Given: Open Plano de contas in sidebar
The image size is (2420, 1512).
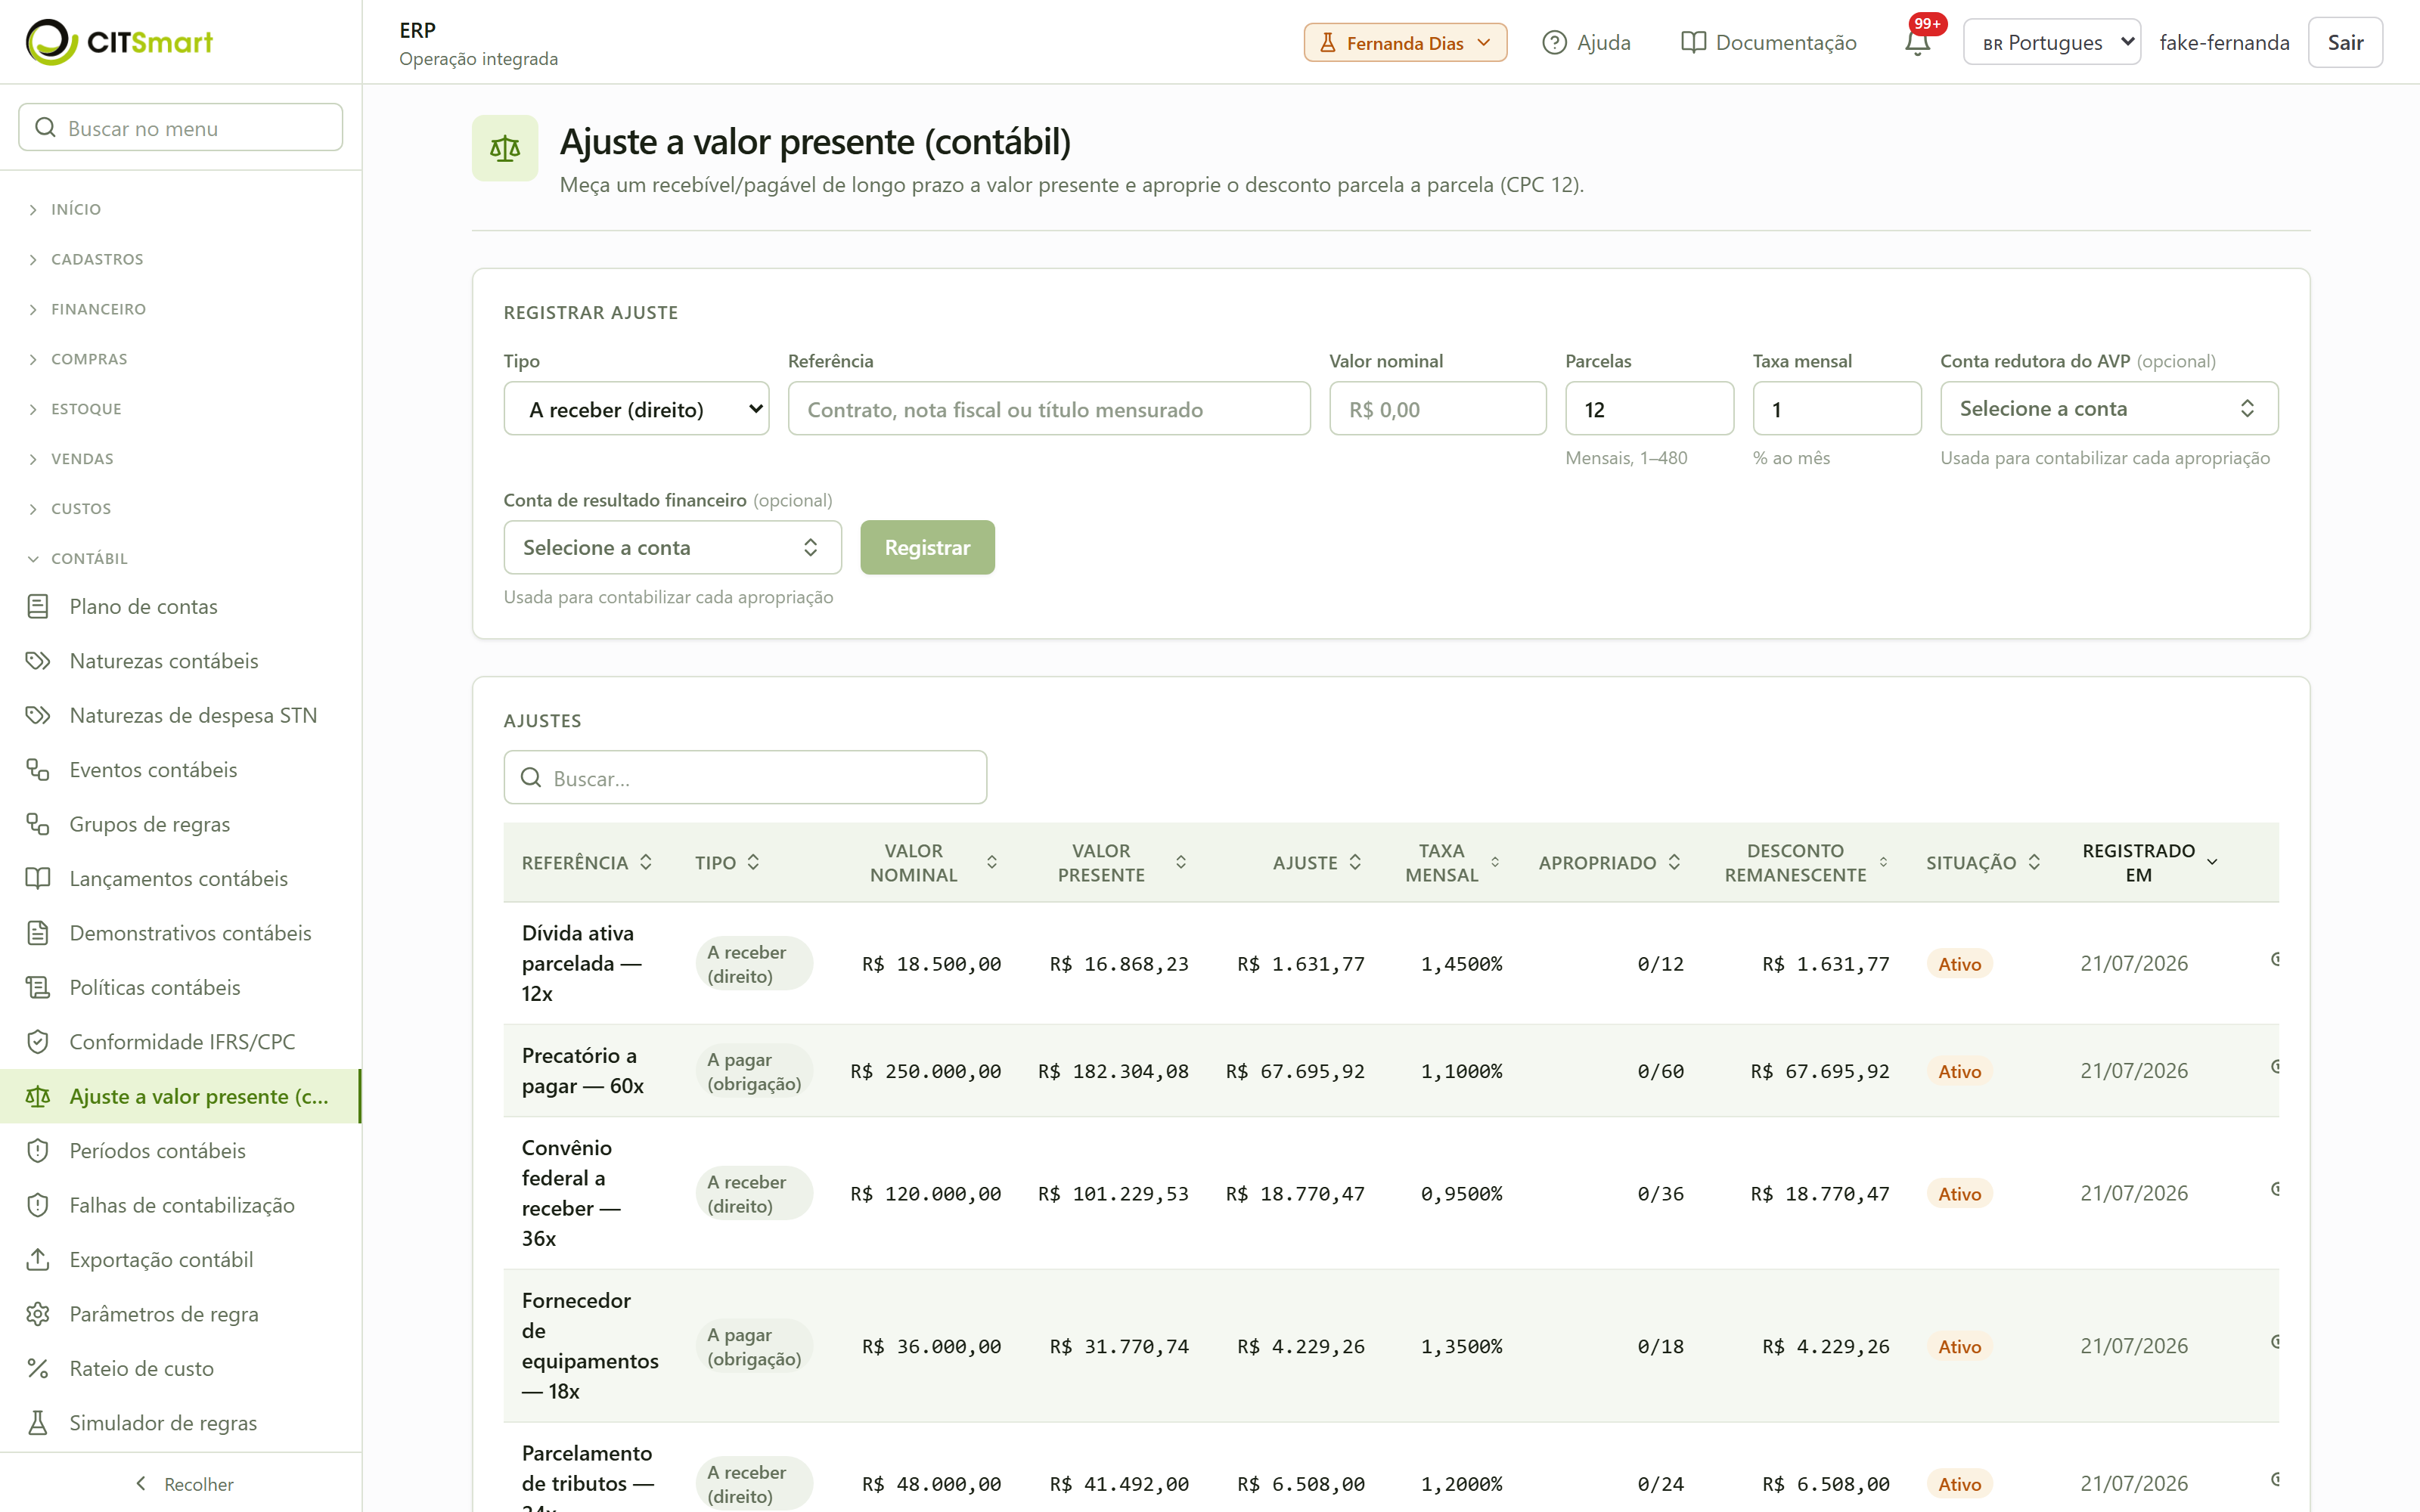Looking at the screenshot, I should [180, 606].
